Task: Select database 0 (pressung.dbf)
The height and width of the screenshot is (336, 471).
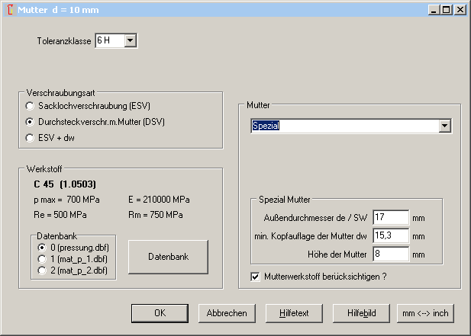Action: [41, 248]
